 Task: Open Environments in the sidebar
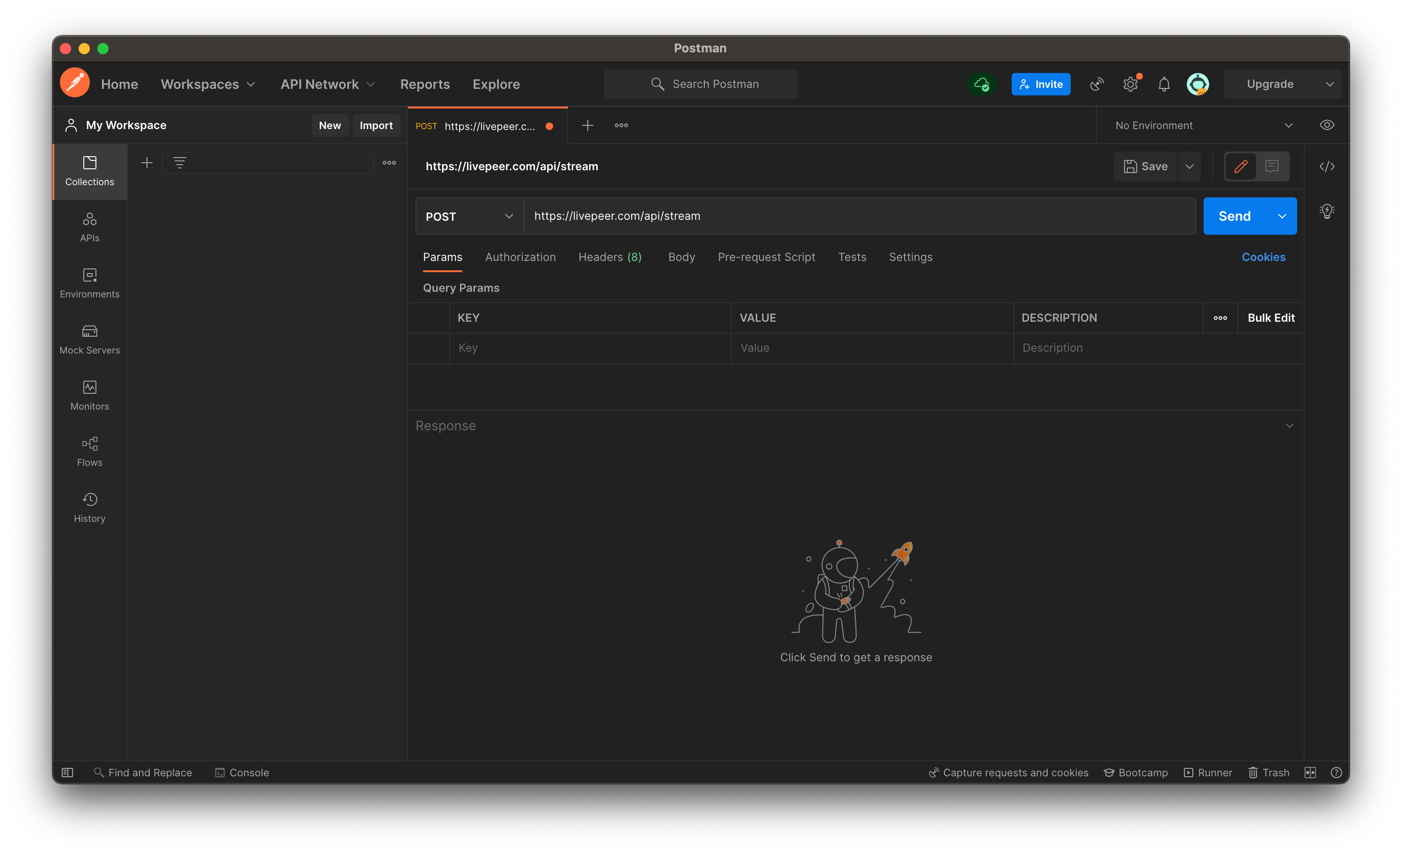(89, 284)
